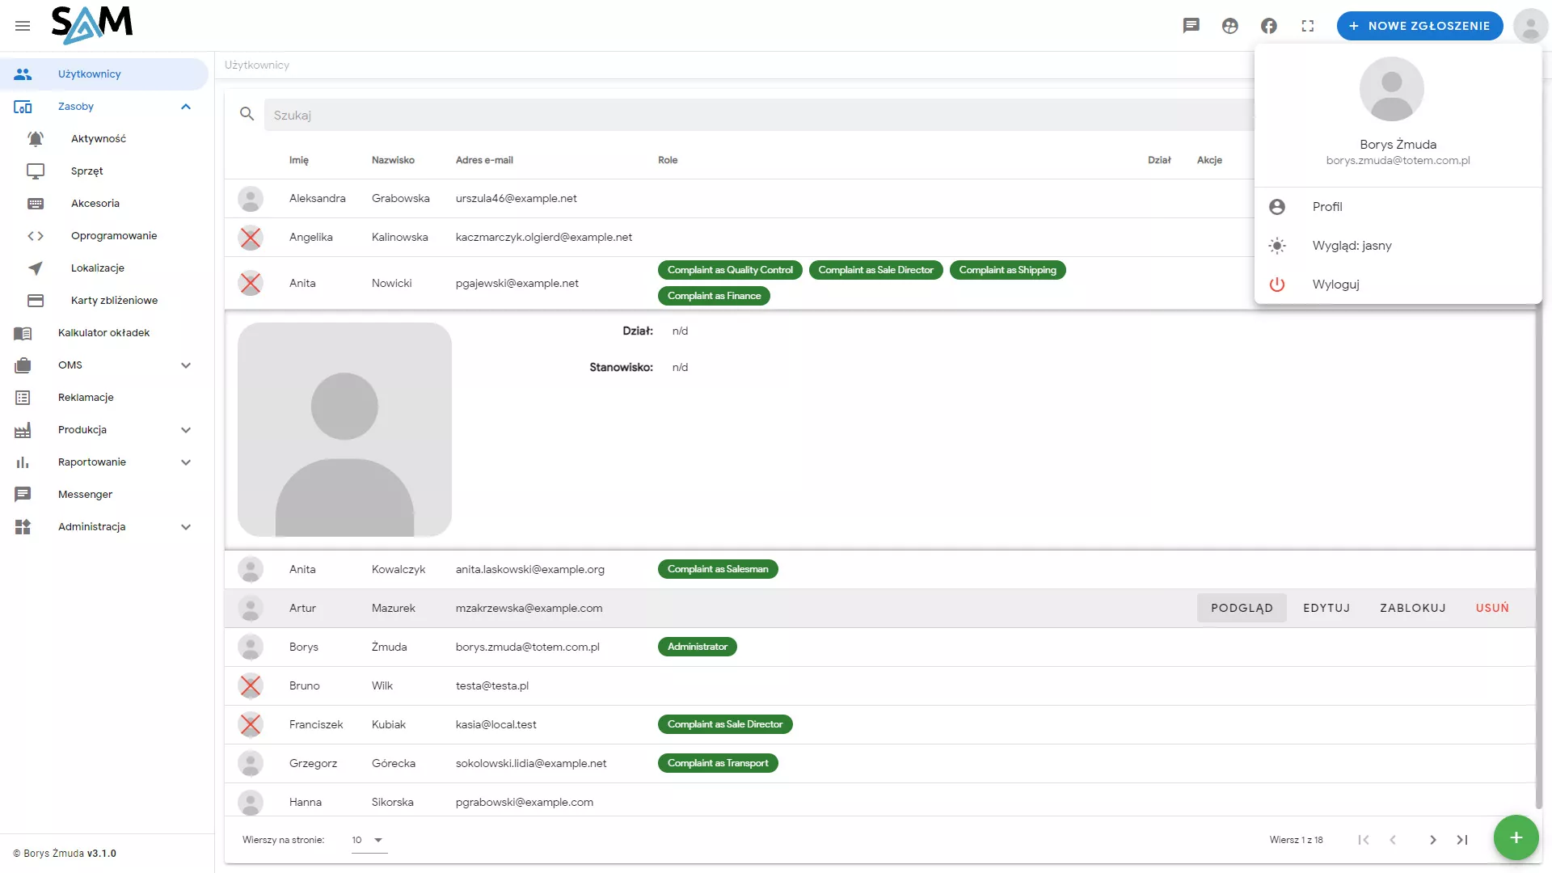Open rows per page dropdown

[369, 840]
